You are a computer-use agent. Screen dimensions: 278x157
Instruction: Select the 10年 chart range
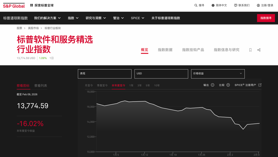(x=157, y=85)
